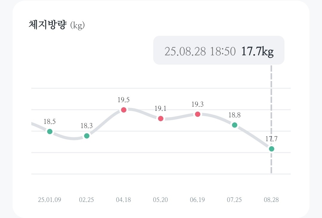Click the 18.8 value label text
This screenshot has width=322, height=218.
tap(235, 115)
